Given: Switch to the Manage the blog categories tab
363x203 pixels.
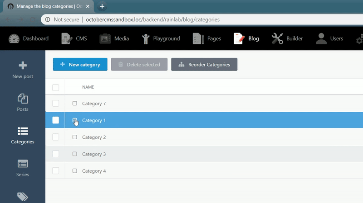Looking at the screenshot, I should 48,6.
